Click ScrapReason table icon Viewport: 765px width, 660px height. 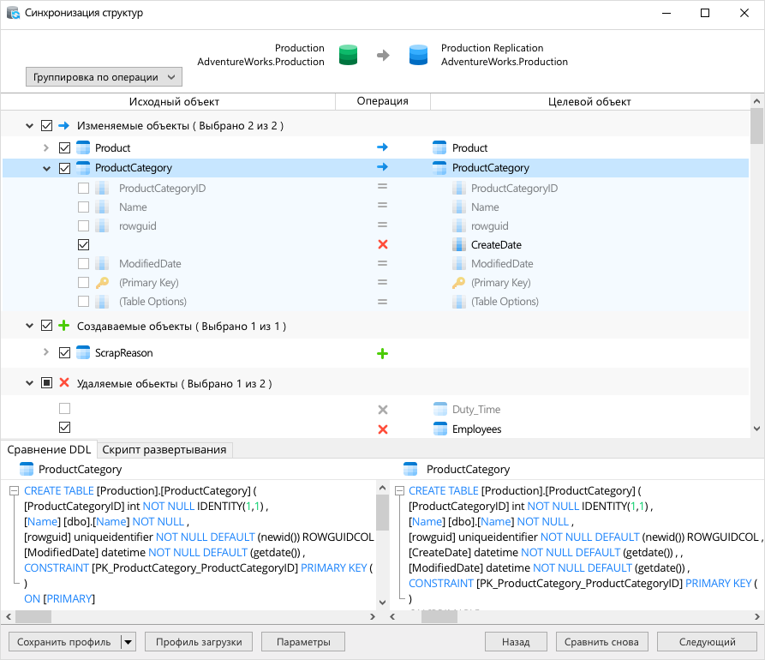83,352
